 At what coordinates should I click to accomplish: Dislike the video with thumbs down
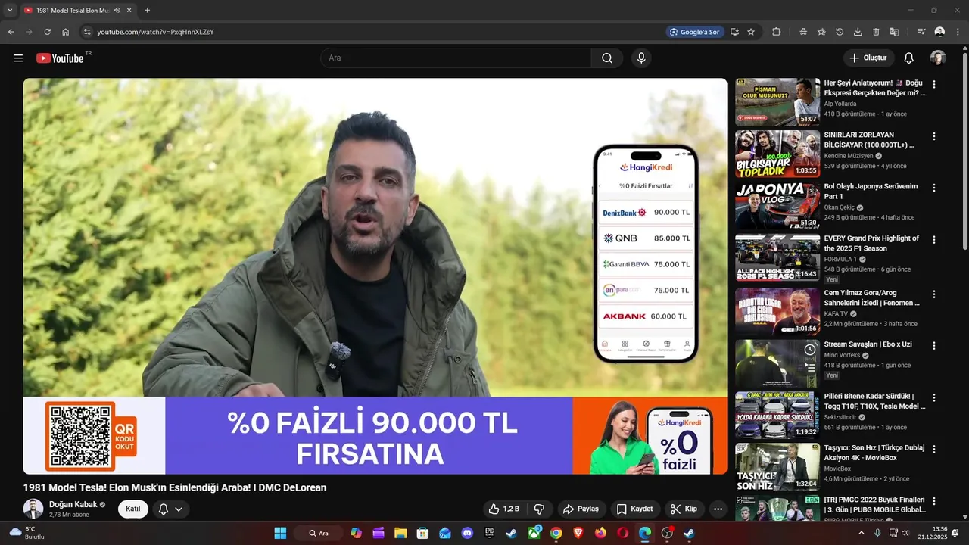pyautogui.click(x=540, y=509)
